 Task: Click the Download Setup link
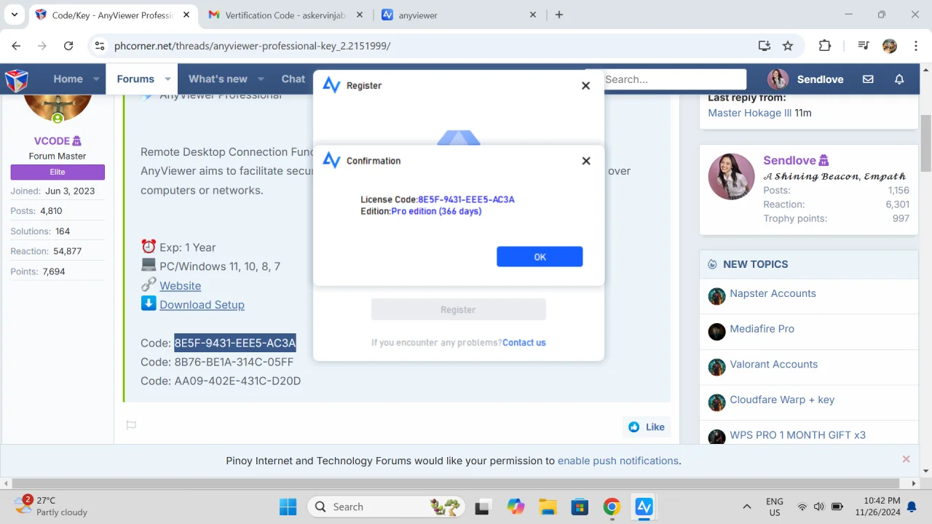click(x=202, y=304)
